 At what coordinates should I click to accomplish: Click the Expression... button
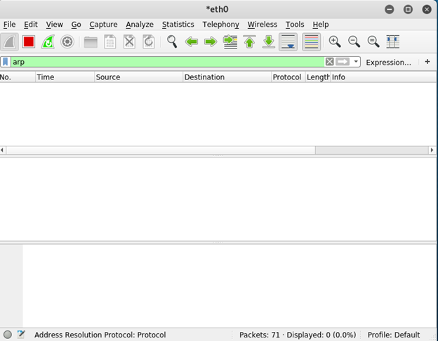tap(389, 63)
